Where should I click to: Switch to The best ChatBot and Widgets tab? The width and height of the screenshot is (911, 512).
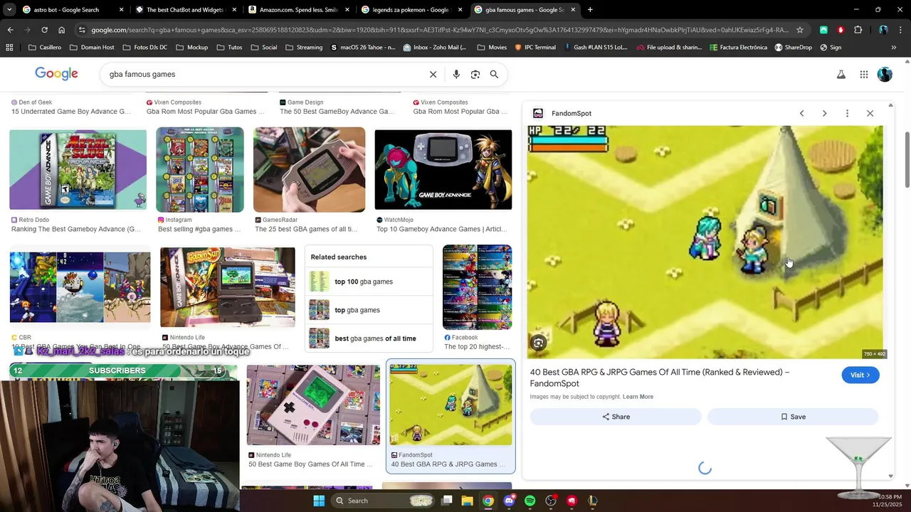point(186,10)
